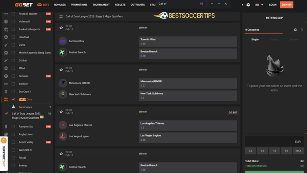
Task: Go to previous find result arrow
Action: (x=212, y=4)
